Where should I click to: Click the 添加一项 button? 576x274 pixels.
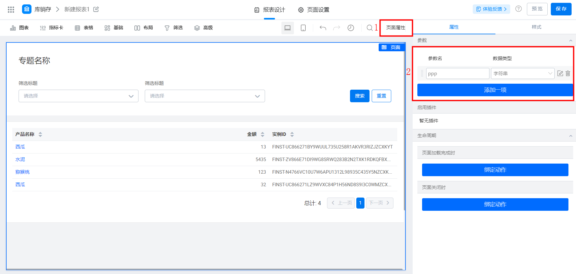pos(495,90)
